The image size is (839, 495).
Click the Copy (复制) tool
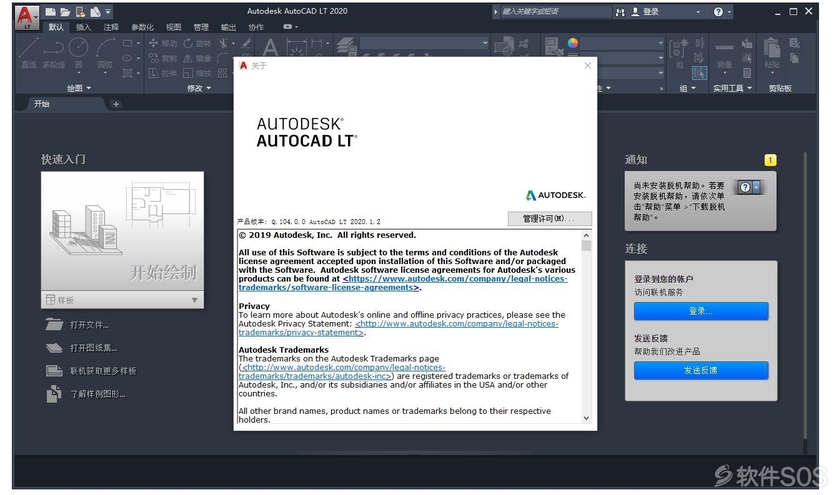[x=162, y=58]
